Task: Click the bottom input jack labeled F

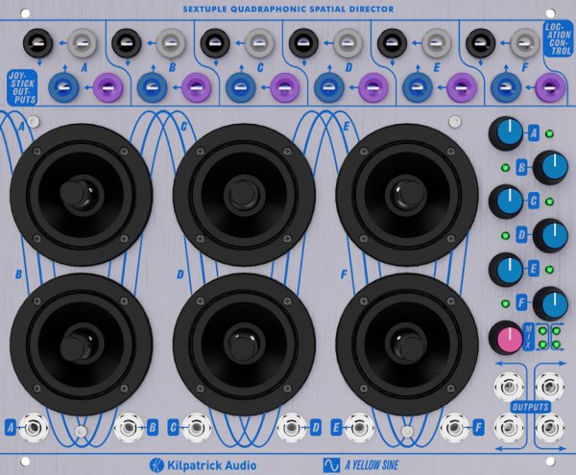Action: [x=454, y=426]
